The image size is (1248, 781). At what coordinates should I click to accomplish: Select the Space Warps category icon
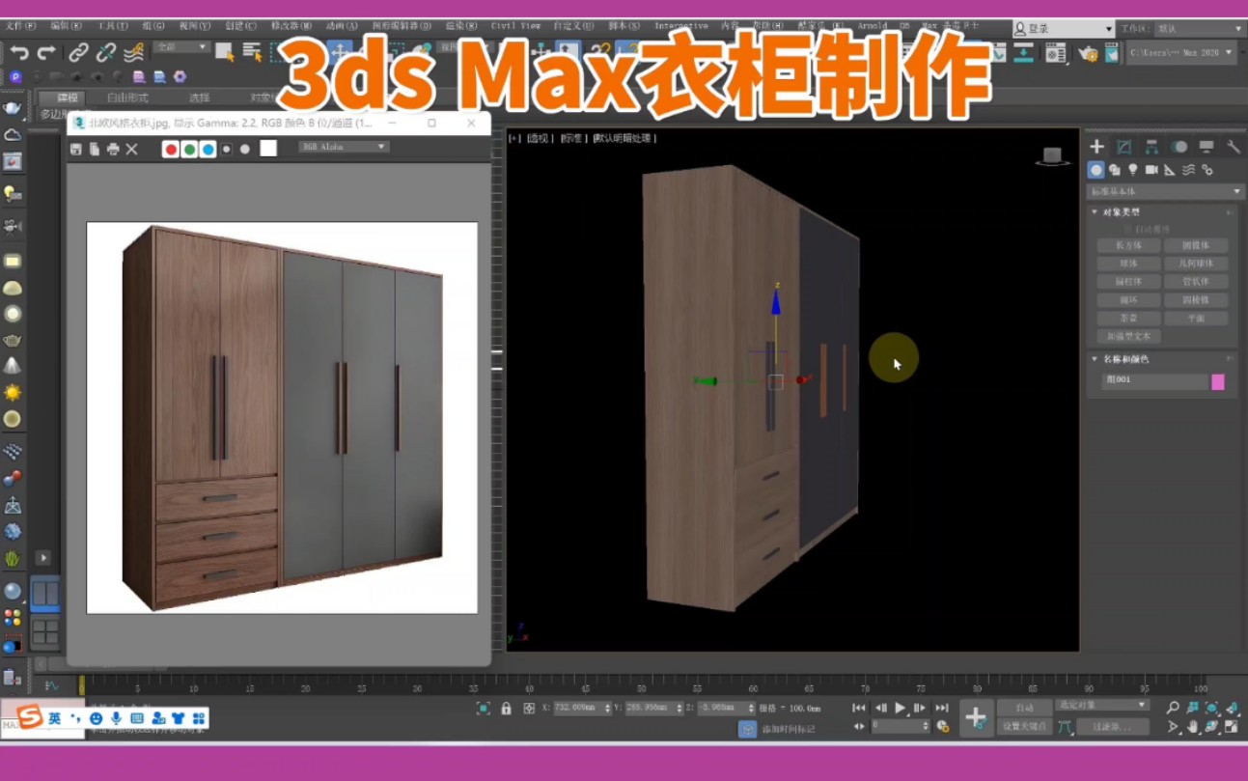[1188, 170]
